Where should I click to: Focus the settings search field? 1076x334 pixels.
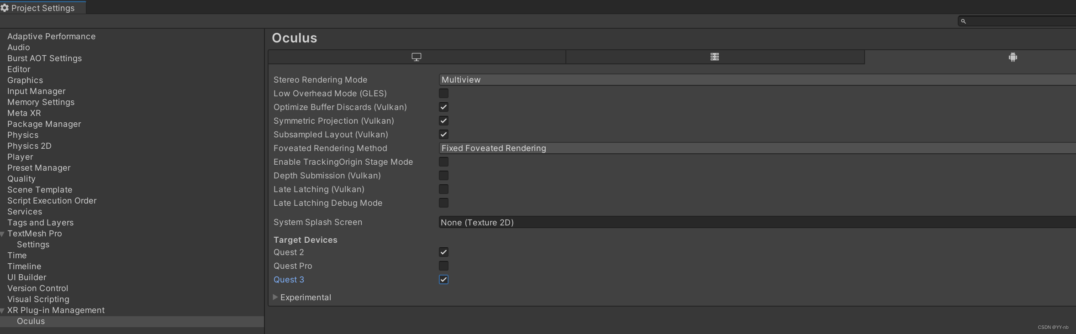click(1017, 21)
